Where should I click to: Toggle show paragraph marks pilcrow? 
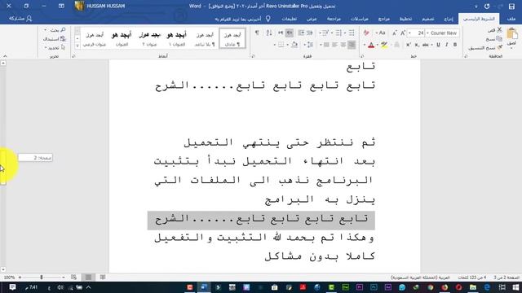(x=257, y=33)
